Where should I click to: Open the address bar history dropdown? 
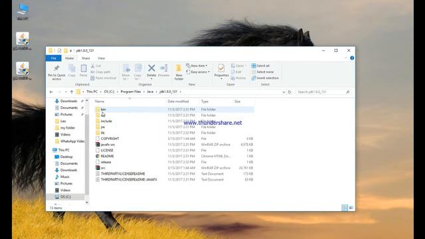[x=284, y=92]
